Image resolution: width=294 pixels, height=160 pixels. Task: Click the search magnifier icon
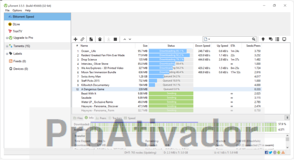(254, 39)
